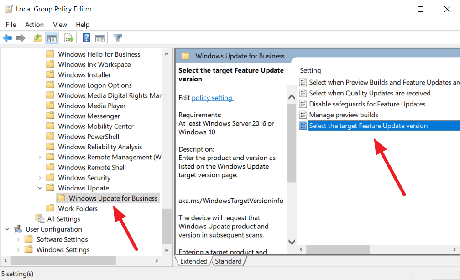Switch to the Standard tab

[x=228, y=261]
